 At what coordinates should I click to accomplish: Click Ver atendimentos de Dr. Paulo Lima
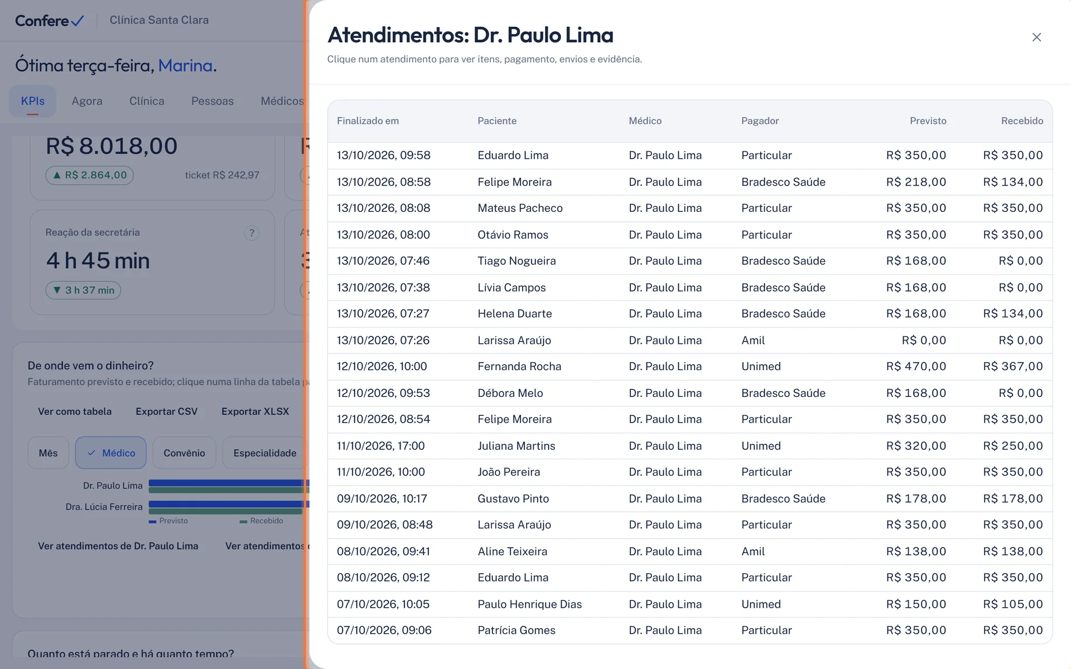coord(118,546)
